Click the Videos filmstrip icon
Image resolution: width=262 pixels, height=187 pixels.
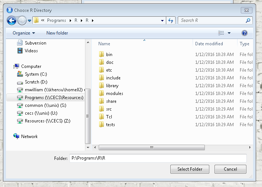pos(20,50)
